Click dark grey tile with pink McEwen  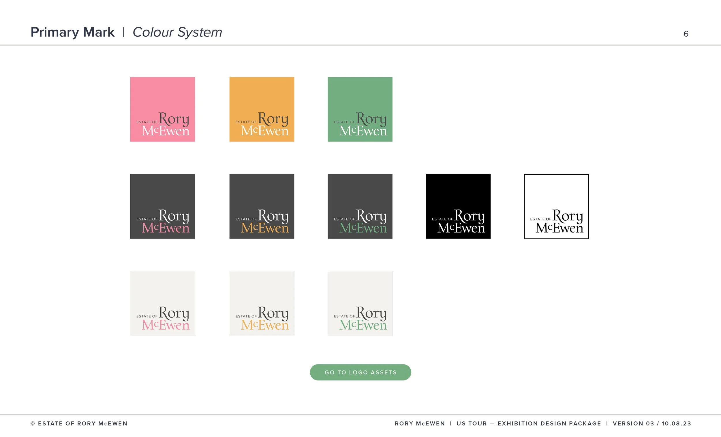[x=162, y=206]
